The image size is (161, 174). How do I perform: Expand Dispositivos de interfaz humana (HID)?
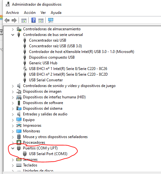click(13, 97)
